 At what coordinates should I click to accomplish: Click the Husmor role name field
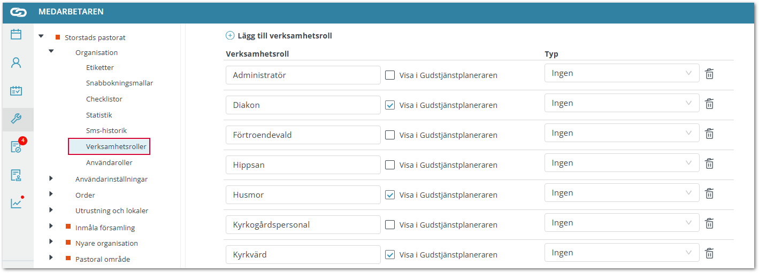point(303,195)
